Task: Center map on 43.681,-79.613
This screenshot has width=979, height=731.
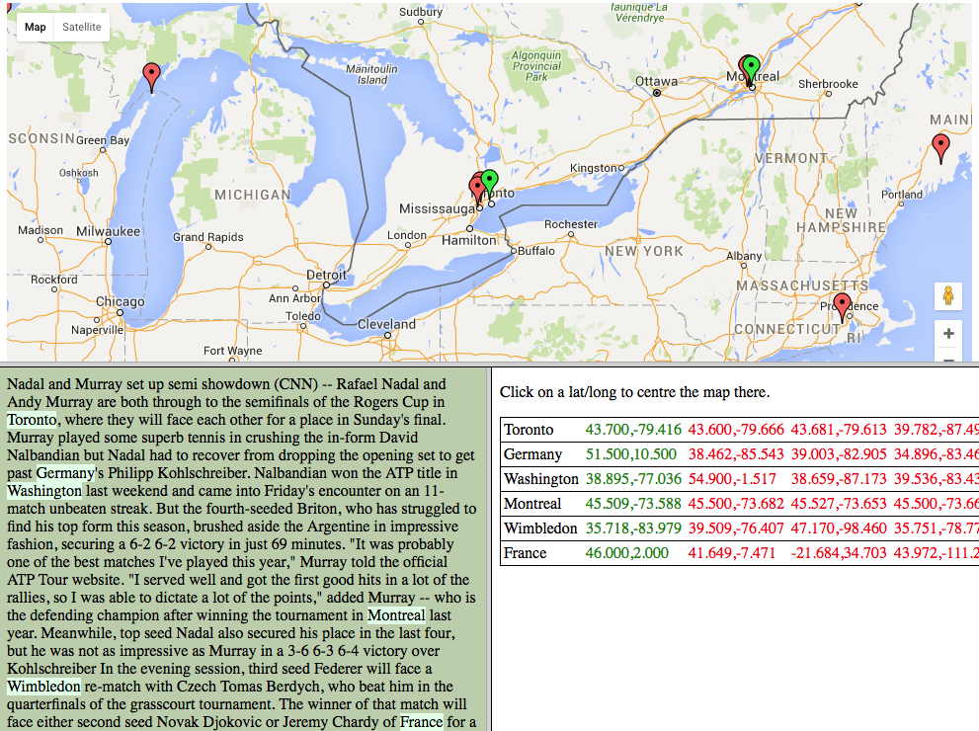Action: (x=839, y=430)
